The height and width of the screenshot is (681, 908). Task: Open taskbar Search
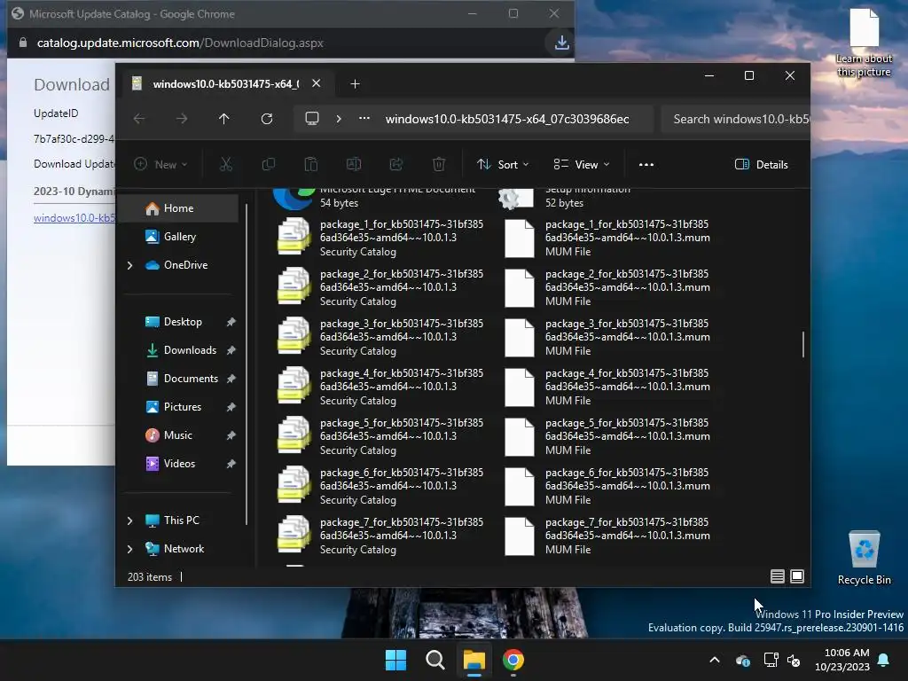(434, 660)
